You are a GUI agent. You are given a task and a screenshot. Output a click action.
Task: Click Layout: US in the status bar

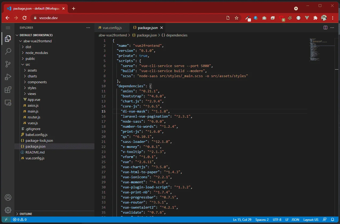tap(311, 220)
